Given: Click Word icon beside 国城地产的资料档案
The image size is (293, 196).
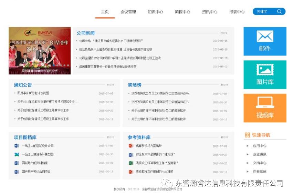Looking at the screenshot, I should (17, 163).
